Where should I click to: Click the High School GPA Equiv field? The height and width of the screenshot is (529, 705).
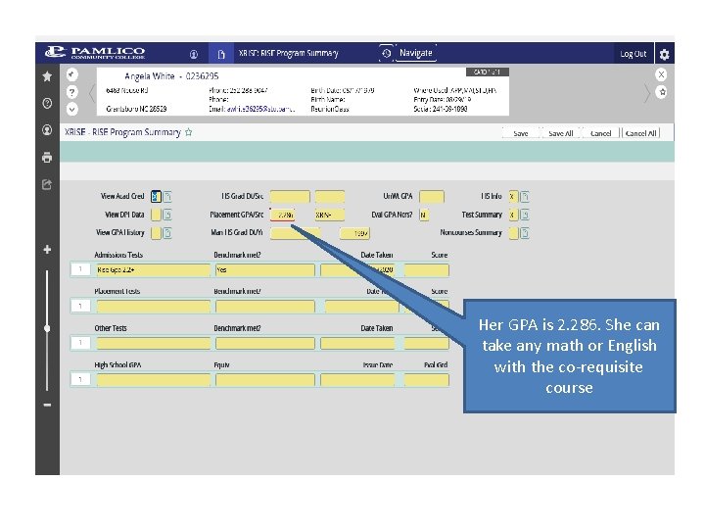click(x=265, y=380)
